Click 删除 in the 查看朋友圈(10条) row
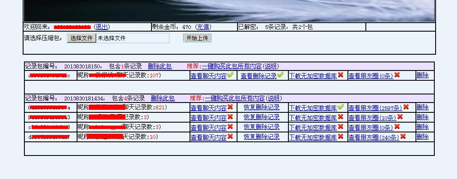Viewport: 457px width, 179px height. [x=423, y=117]
